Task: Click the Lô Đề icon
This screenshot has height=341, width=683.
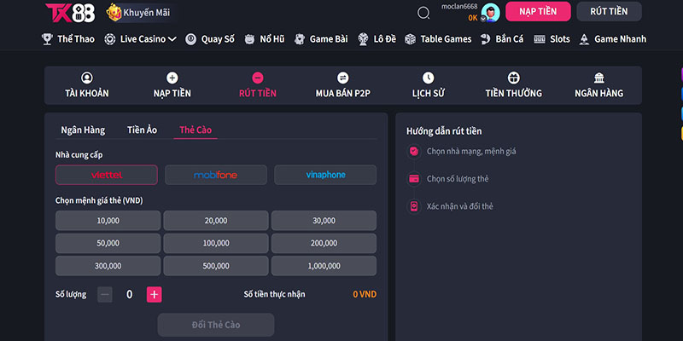Action: tap(363, 39)
